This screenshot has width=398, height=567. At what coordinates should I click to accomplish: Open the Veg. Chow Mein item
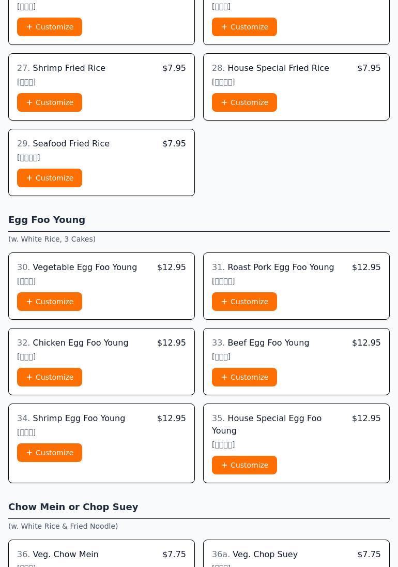[x=65, y=554]
